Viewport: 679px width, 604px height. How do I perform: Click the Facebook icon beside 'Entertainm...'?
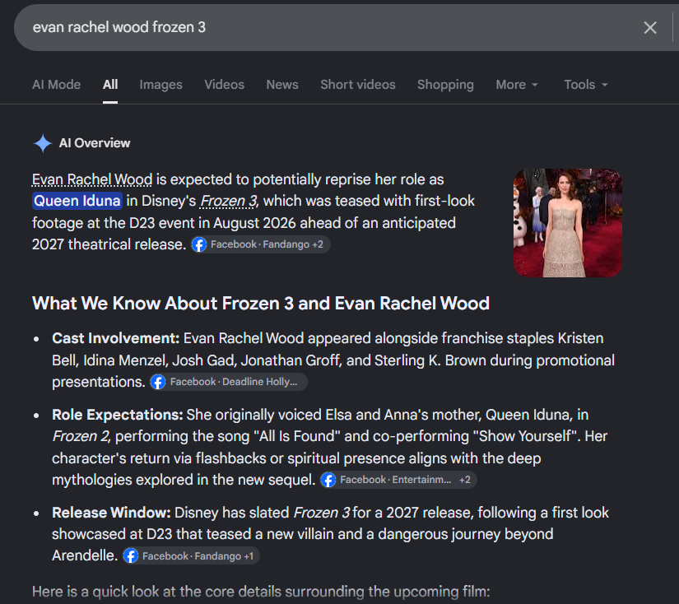pyautogui.click(x=328, y=480)
